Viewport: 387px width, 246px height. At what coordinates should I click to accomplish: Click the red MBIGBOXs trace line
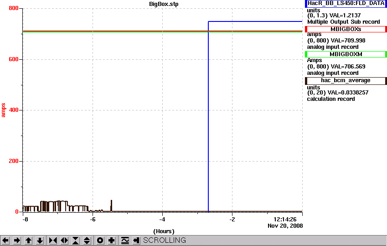pos(162,31)
